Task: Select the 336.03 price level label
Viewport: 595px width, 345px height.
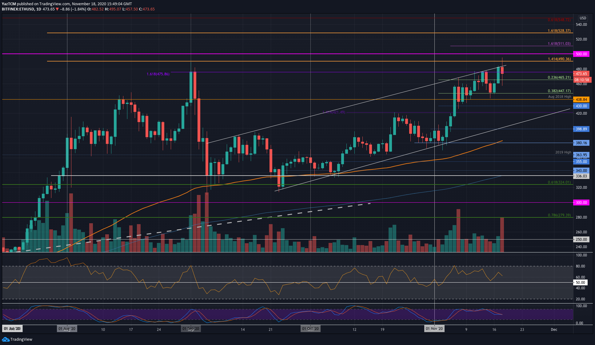Action: click(x=581, y=176)
